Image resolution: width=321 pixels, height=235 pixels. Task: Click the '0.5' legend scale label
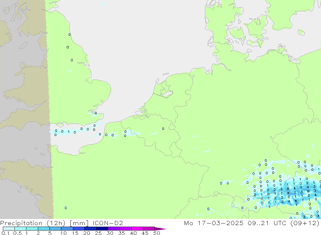tap(17, 233)
